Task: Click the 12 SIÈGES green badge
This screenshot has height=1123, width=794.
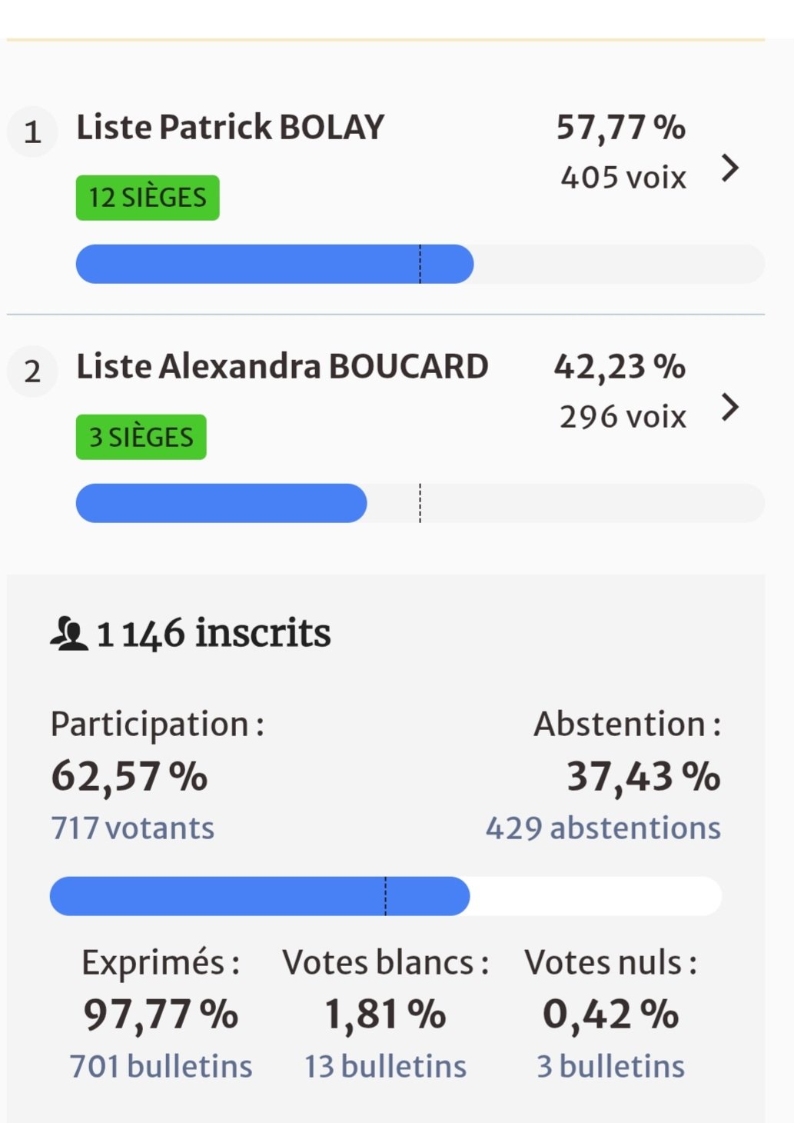Action: click(x=148, y=198)
